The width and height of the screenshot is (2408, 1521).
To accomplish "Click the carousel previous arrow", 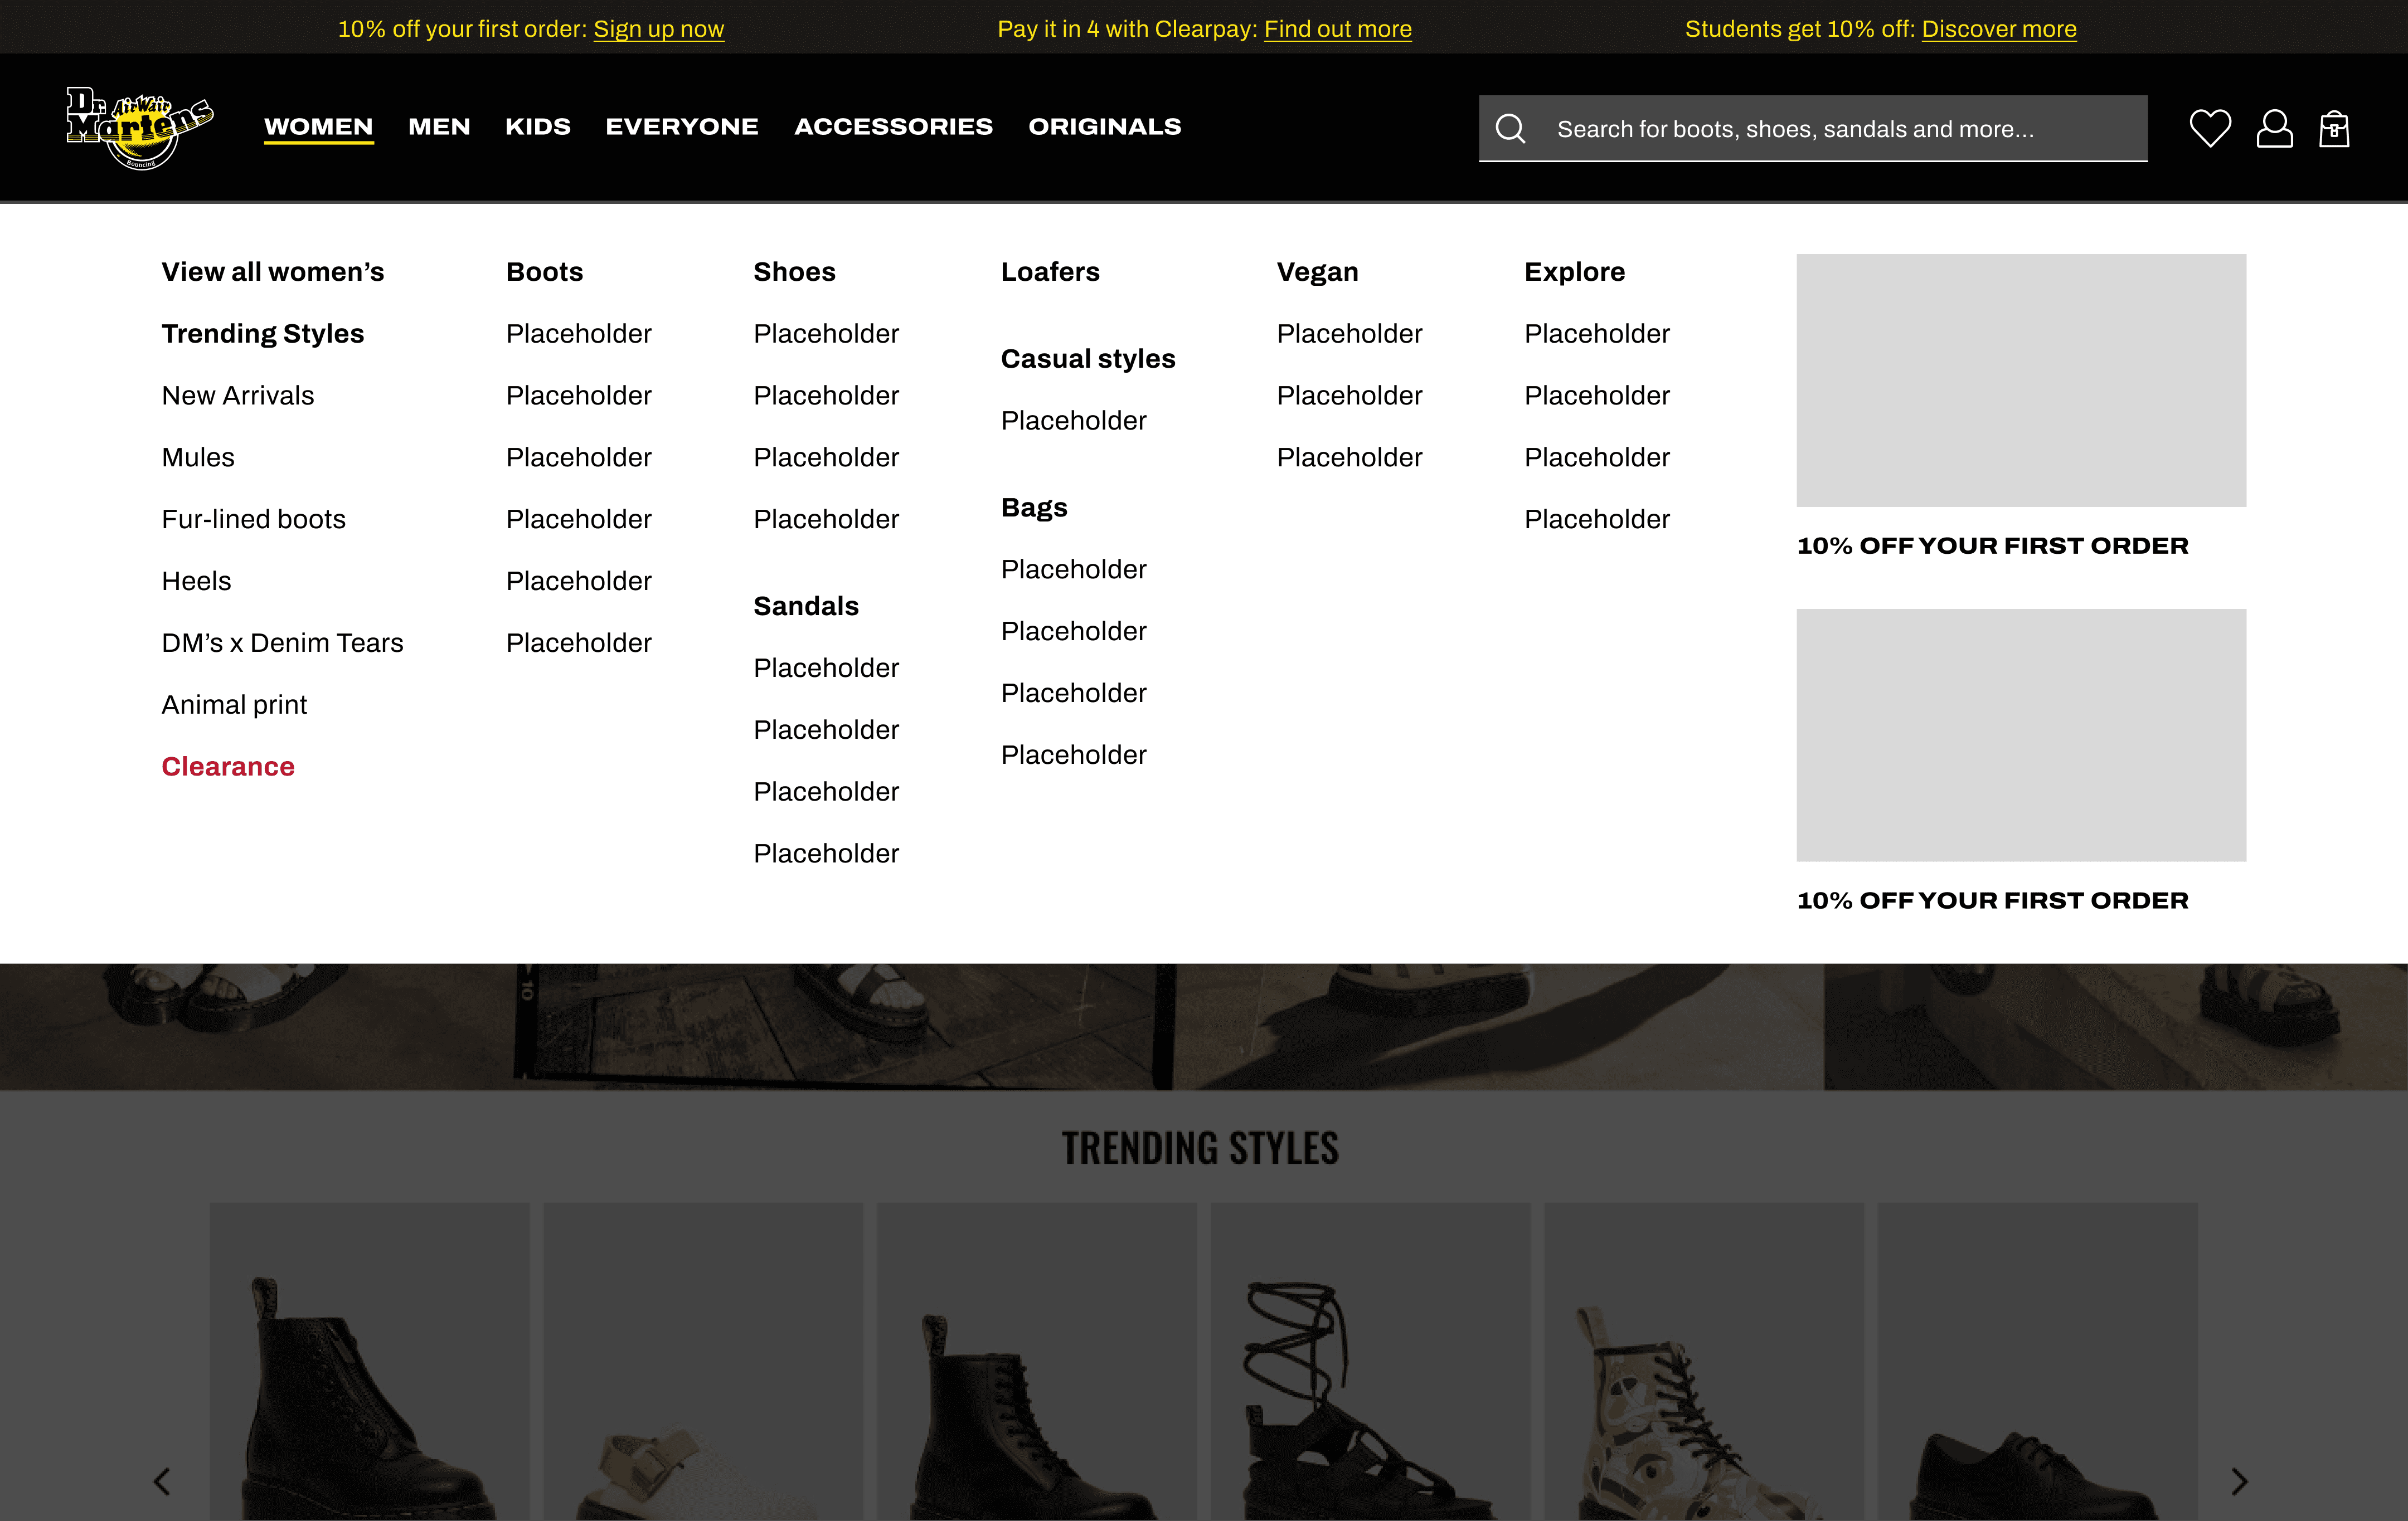I will (x=162, y=1481).
